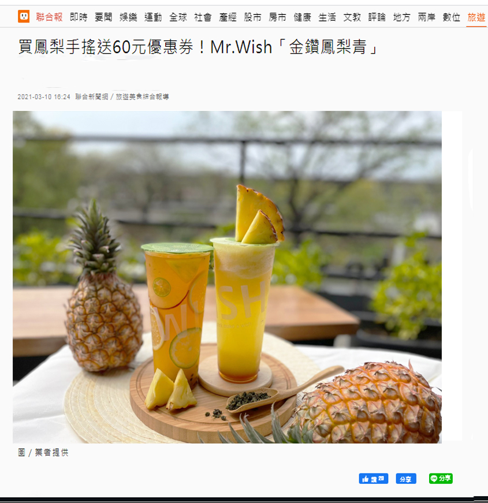Switch to the 社會 section
This screenshot has width=488, height=503.
tap(203, 17)
